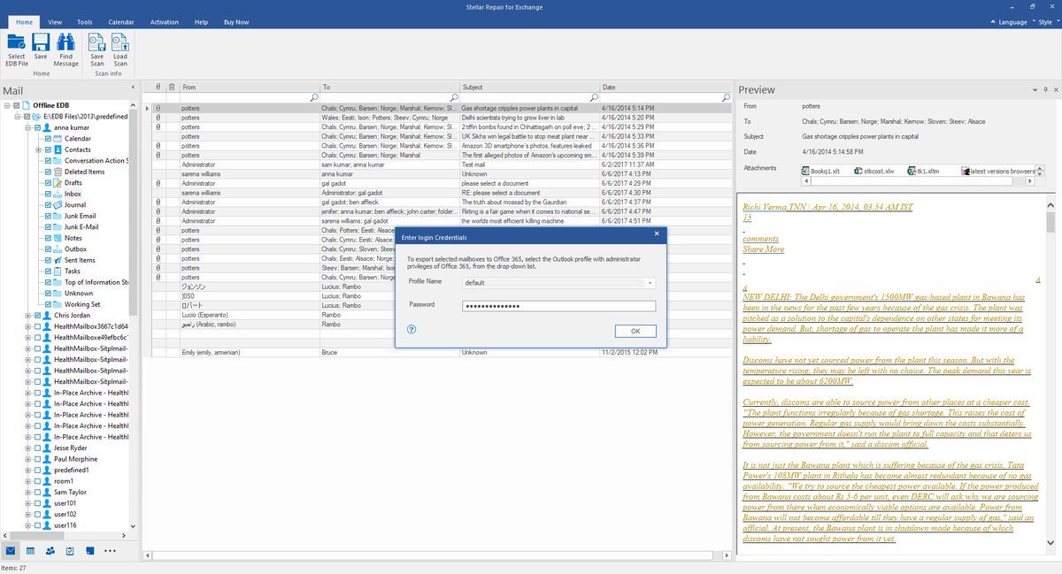
Task: Uncheck the Deleted Items folder checkbox
Action: click(x=49, y=172)
